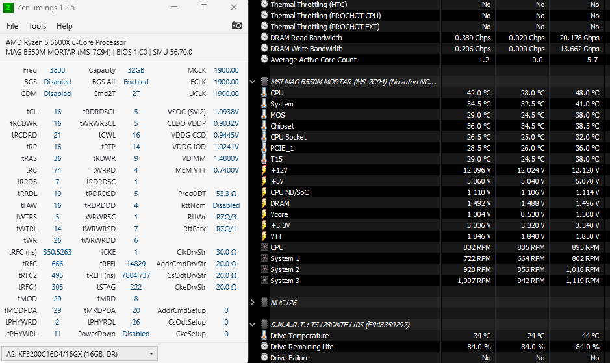Click the lightning icon beside Vcore
Viewport: 610px width, 363px height.
(264, 214)
